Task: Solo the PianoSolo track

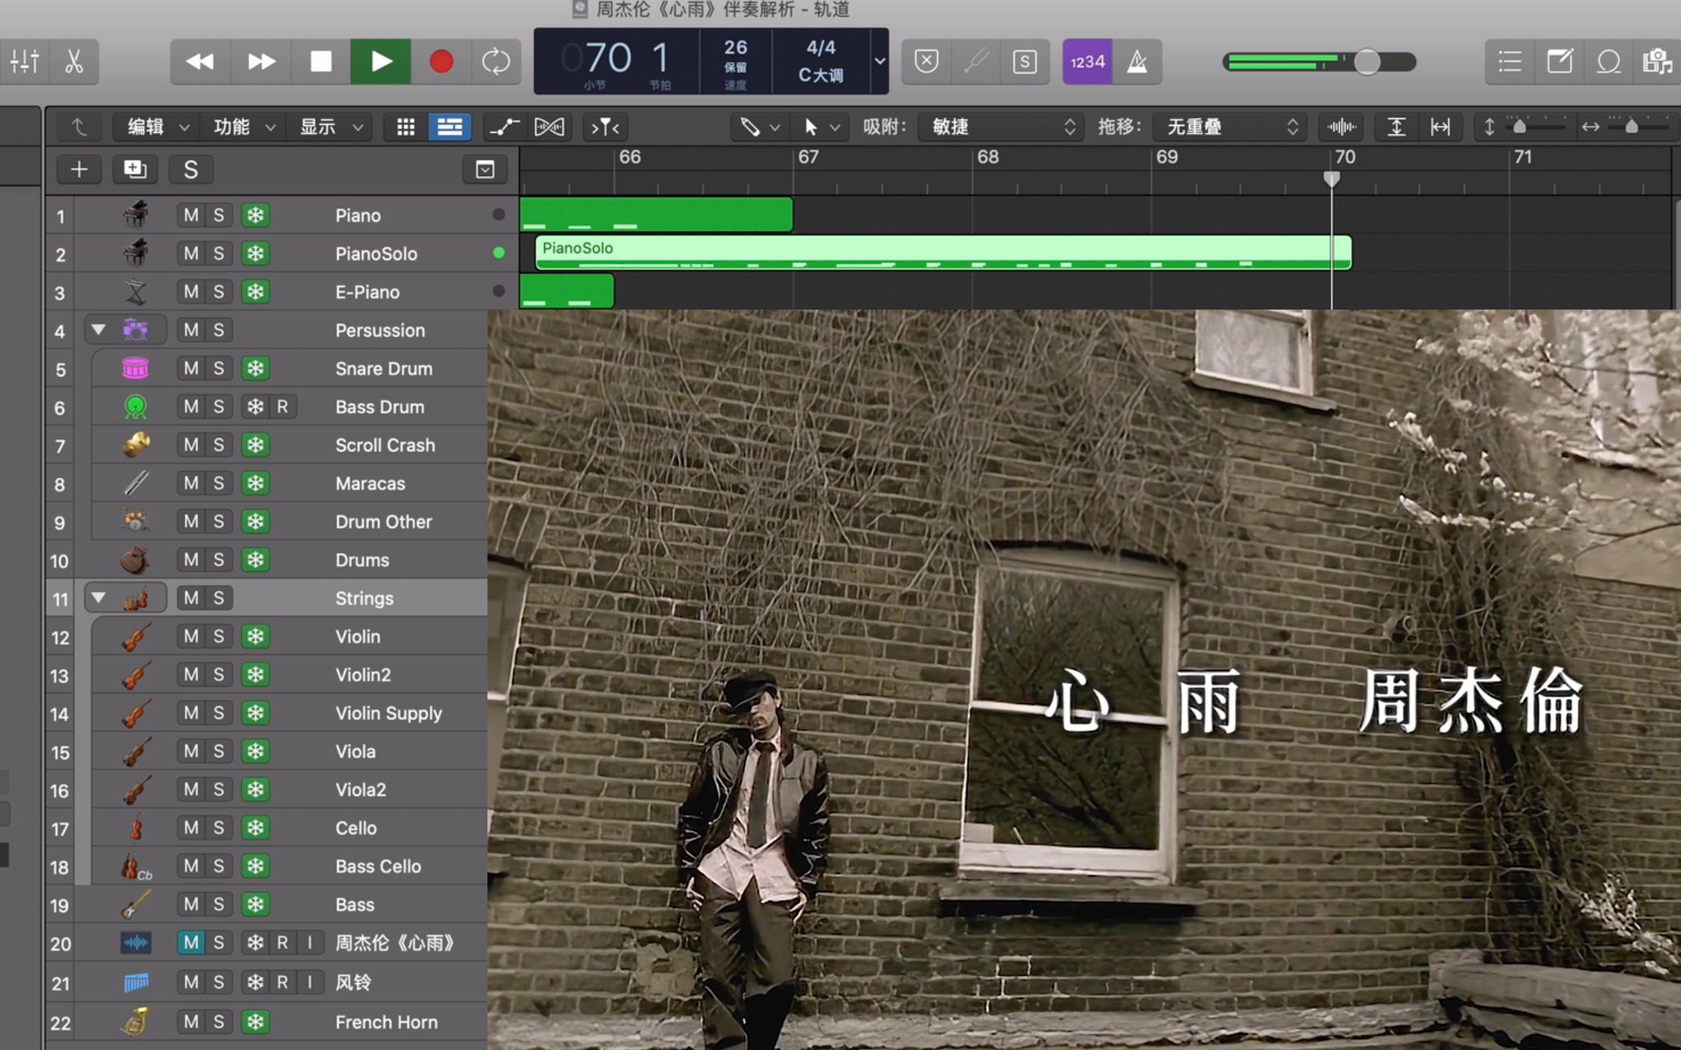Action: (x=219, y=253)
